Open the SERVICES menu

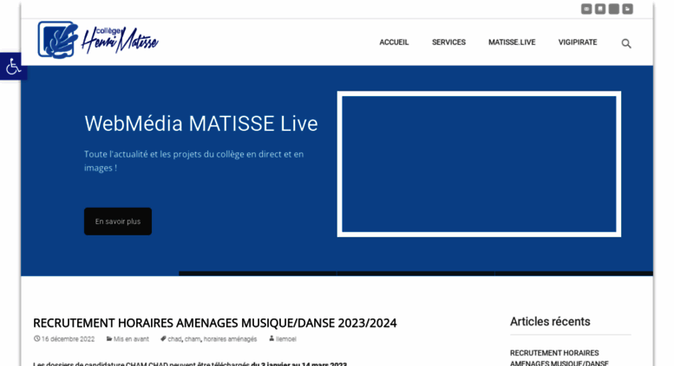point(448,42)
